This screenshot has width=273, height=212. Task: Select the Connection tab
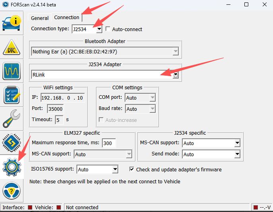[x=66, y=18]
